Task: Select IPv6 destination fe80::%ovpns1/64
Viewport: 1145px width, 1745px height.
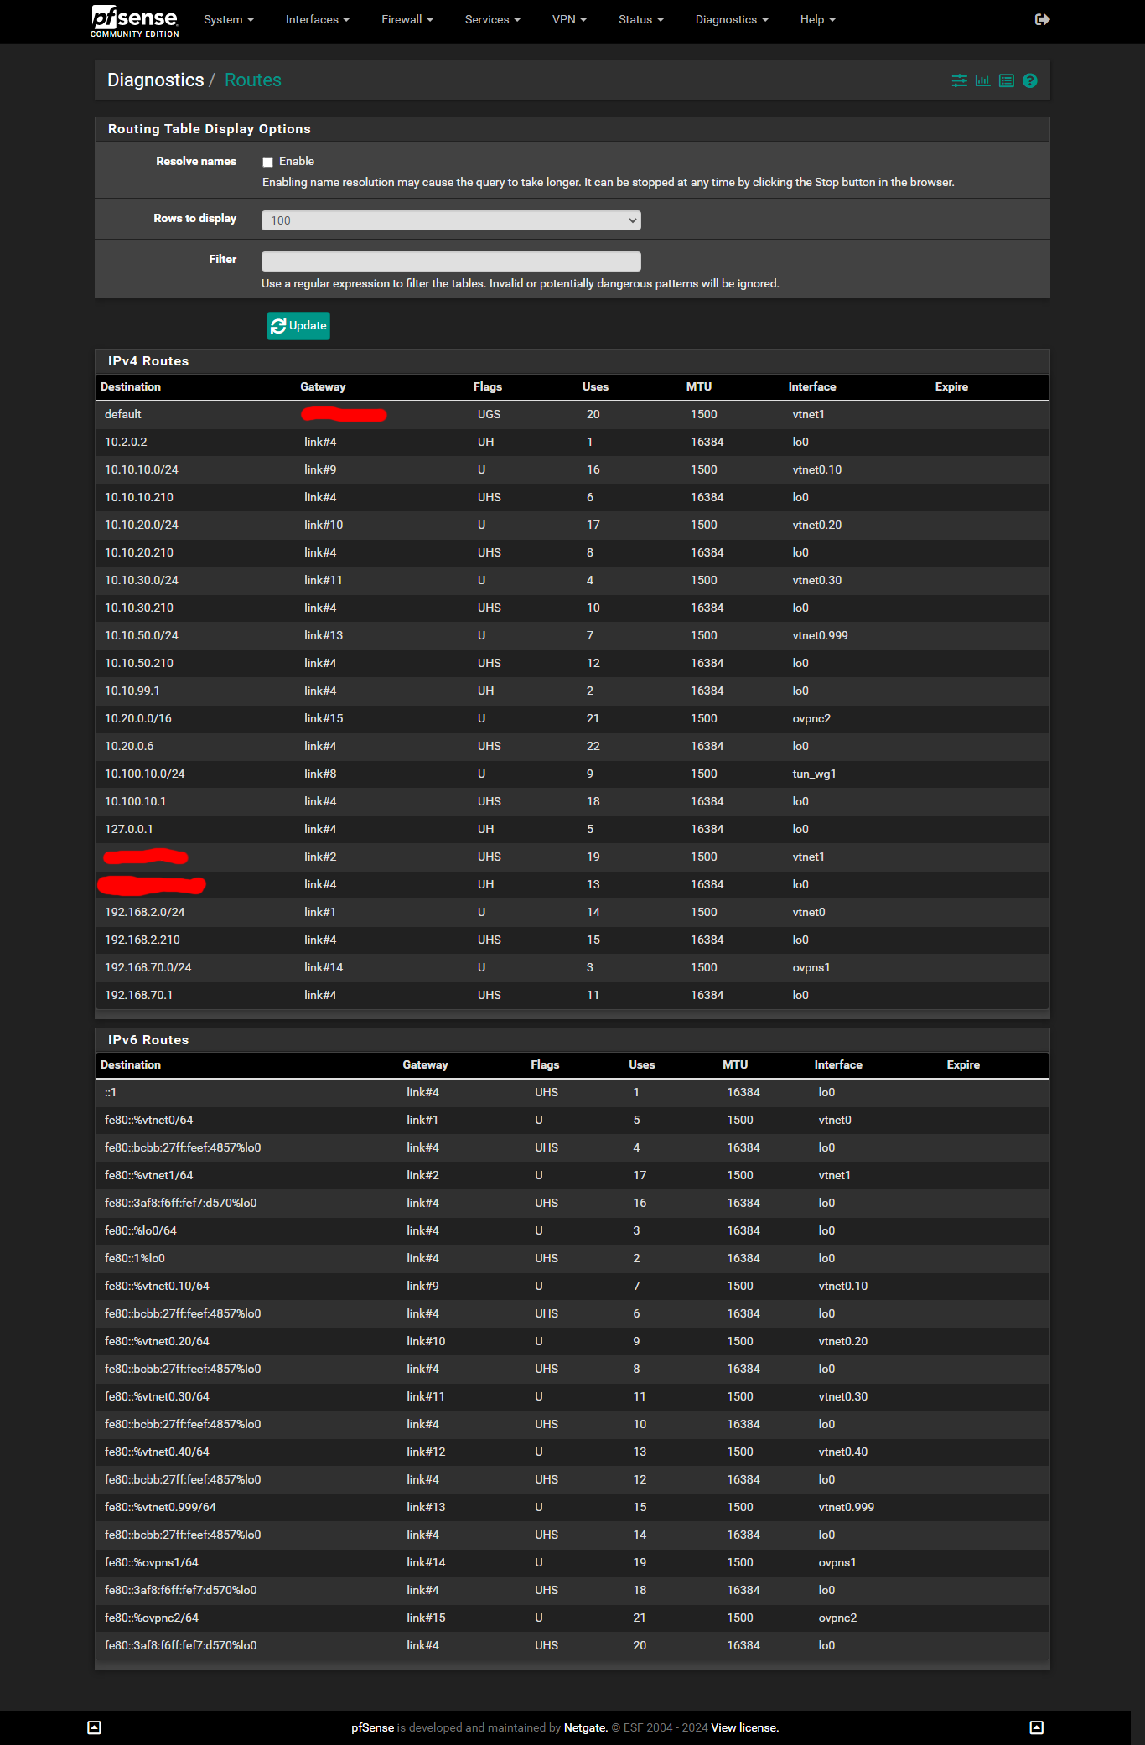Action: click(152, 1562)
